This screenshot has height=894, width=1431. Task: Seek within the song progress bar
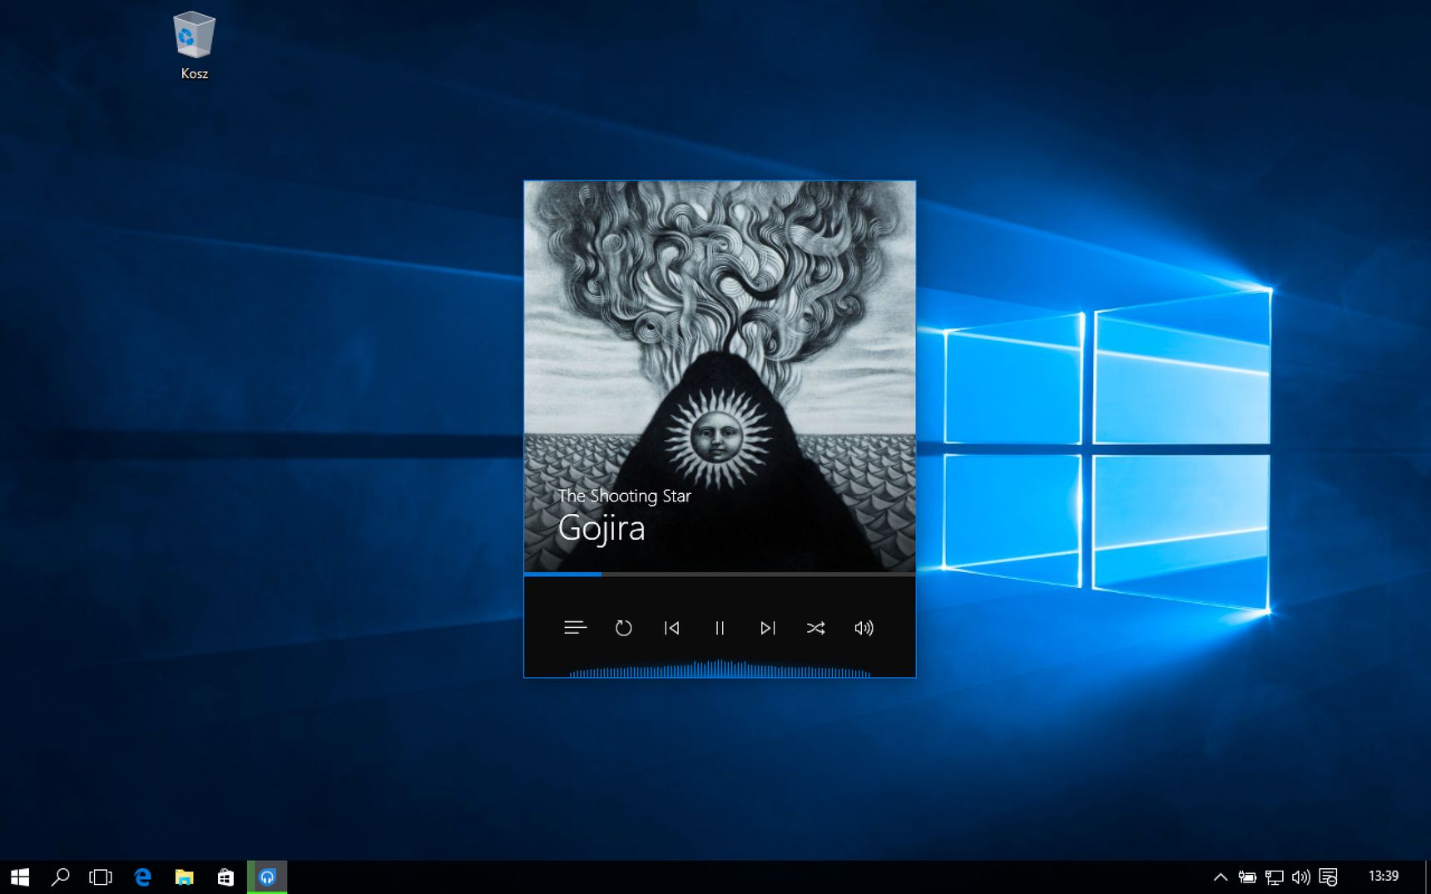720,574
